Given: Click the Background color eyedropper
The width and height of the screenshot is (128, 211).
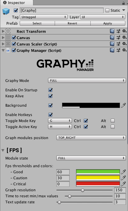Looking at the screenshot, I should [123, 105].
